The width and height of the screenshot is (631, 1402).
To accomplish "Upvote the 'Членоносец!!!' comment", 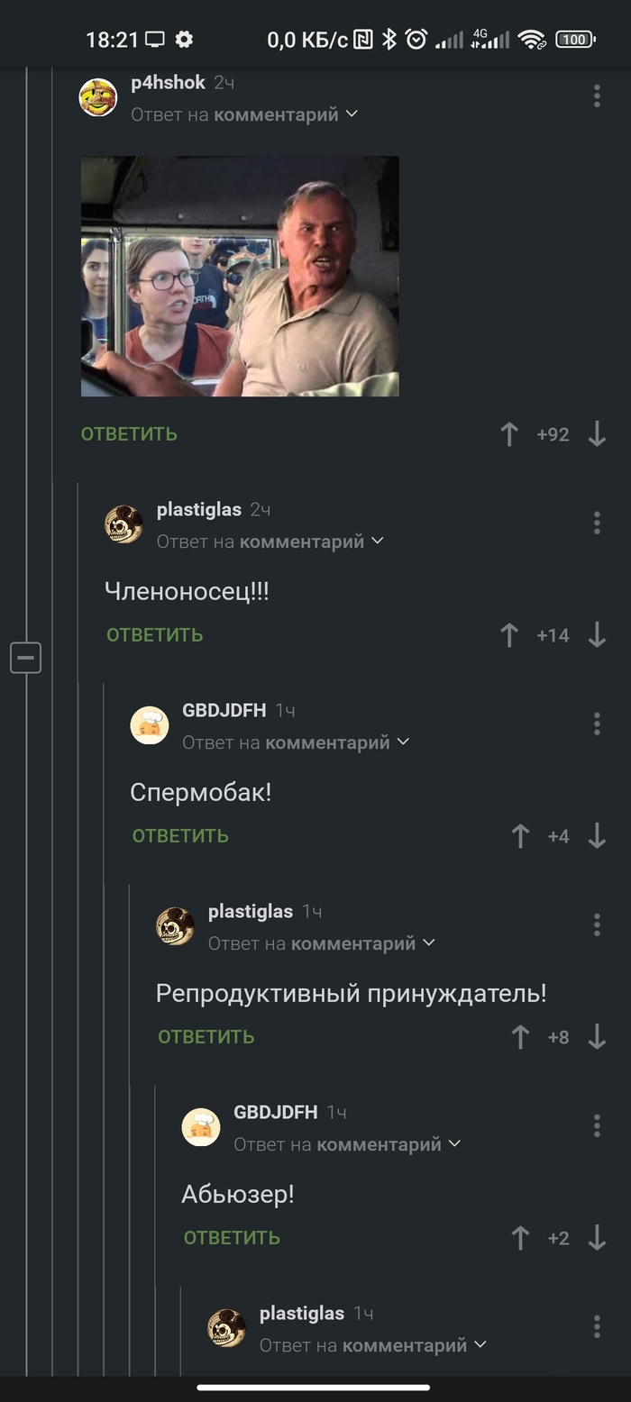I will 509,635.
